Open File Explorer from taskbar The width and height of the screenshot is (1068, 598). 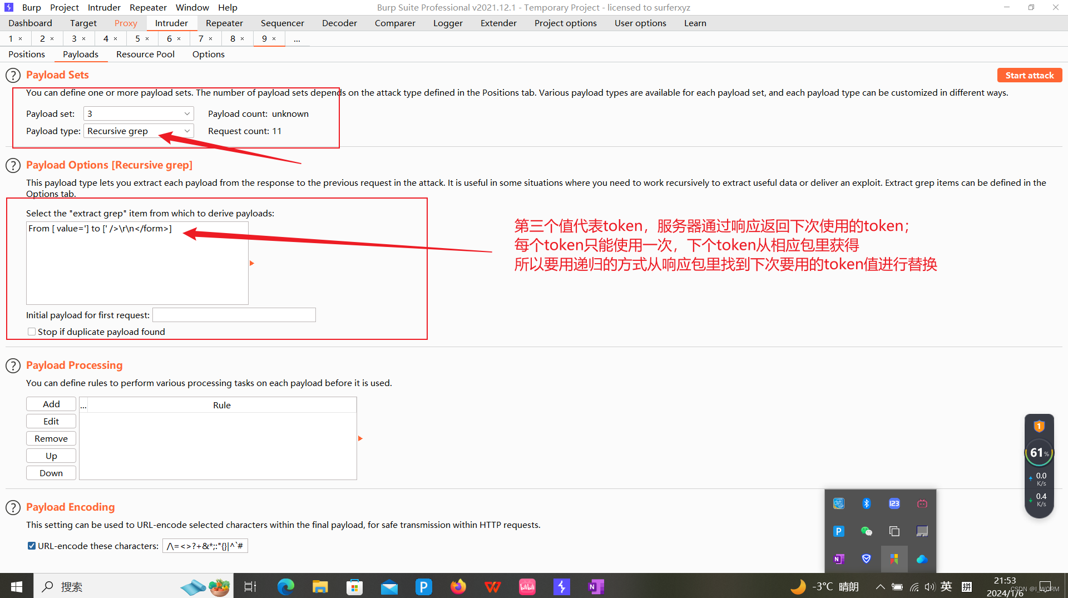click(x=320, y=586)
